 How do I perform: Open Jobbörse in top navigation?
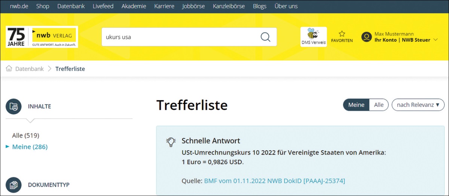pos(193,6)
